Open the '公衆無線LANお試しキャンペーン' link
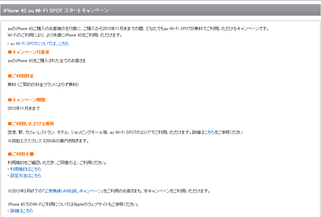 pos(73,191)
